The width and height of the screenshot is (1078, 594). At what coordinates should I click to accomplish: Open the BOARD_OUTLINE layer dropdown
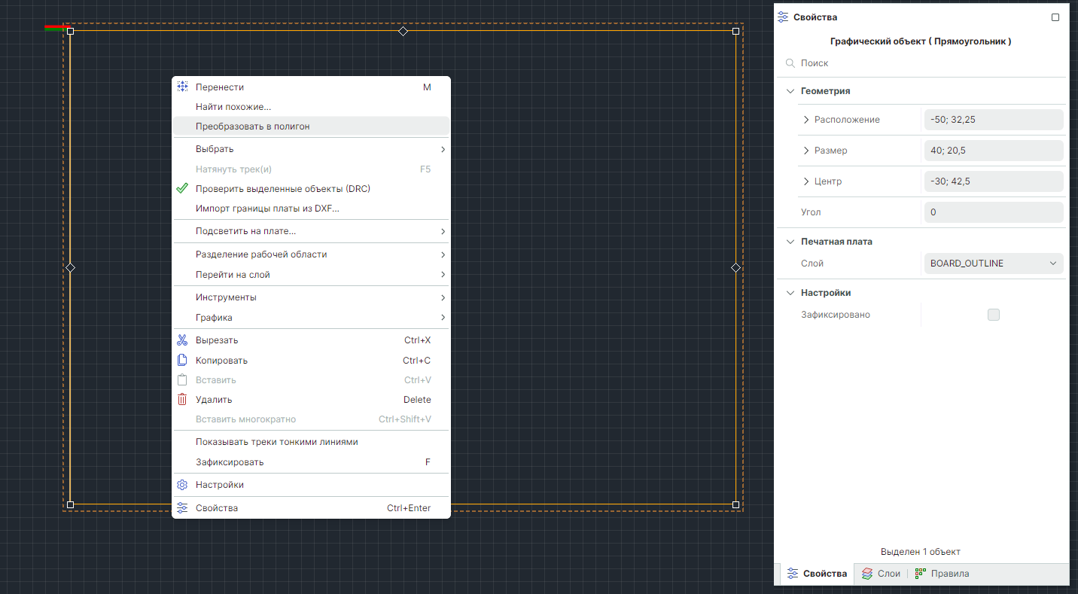(x=993, y=263)
